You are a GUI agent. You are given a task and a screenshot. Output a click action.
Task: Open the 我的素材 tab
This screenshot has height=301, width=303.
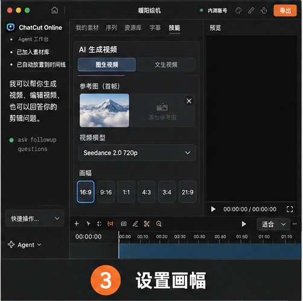(87, 28)
